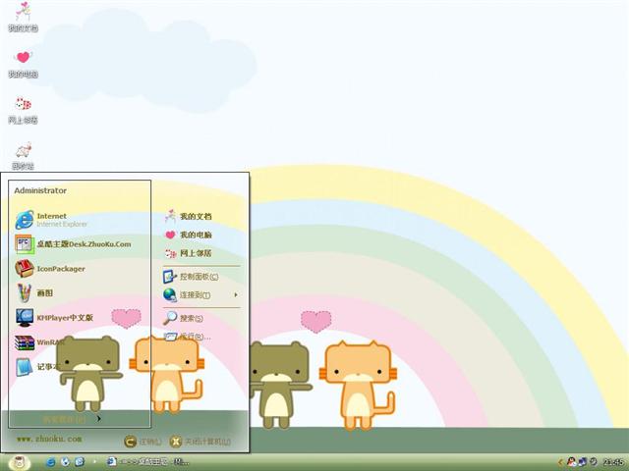Click Shut Down 关闭计算机(U) button
This screenshot has height=471, width=629.
click(200, 442)
